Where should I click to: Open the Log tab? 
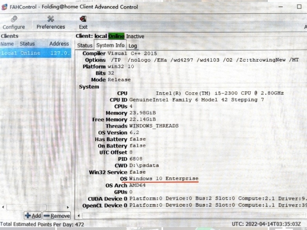tap(133, 46)
